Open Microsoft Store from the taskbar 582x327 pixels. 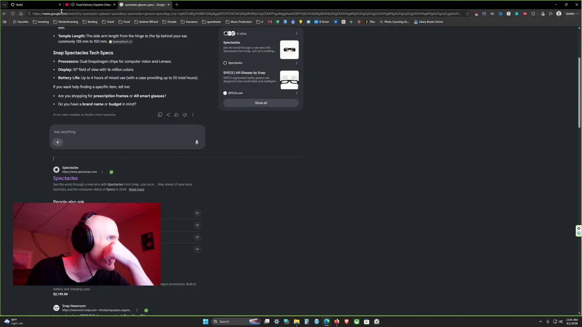click(366, 322)
